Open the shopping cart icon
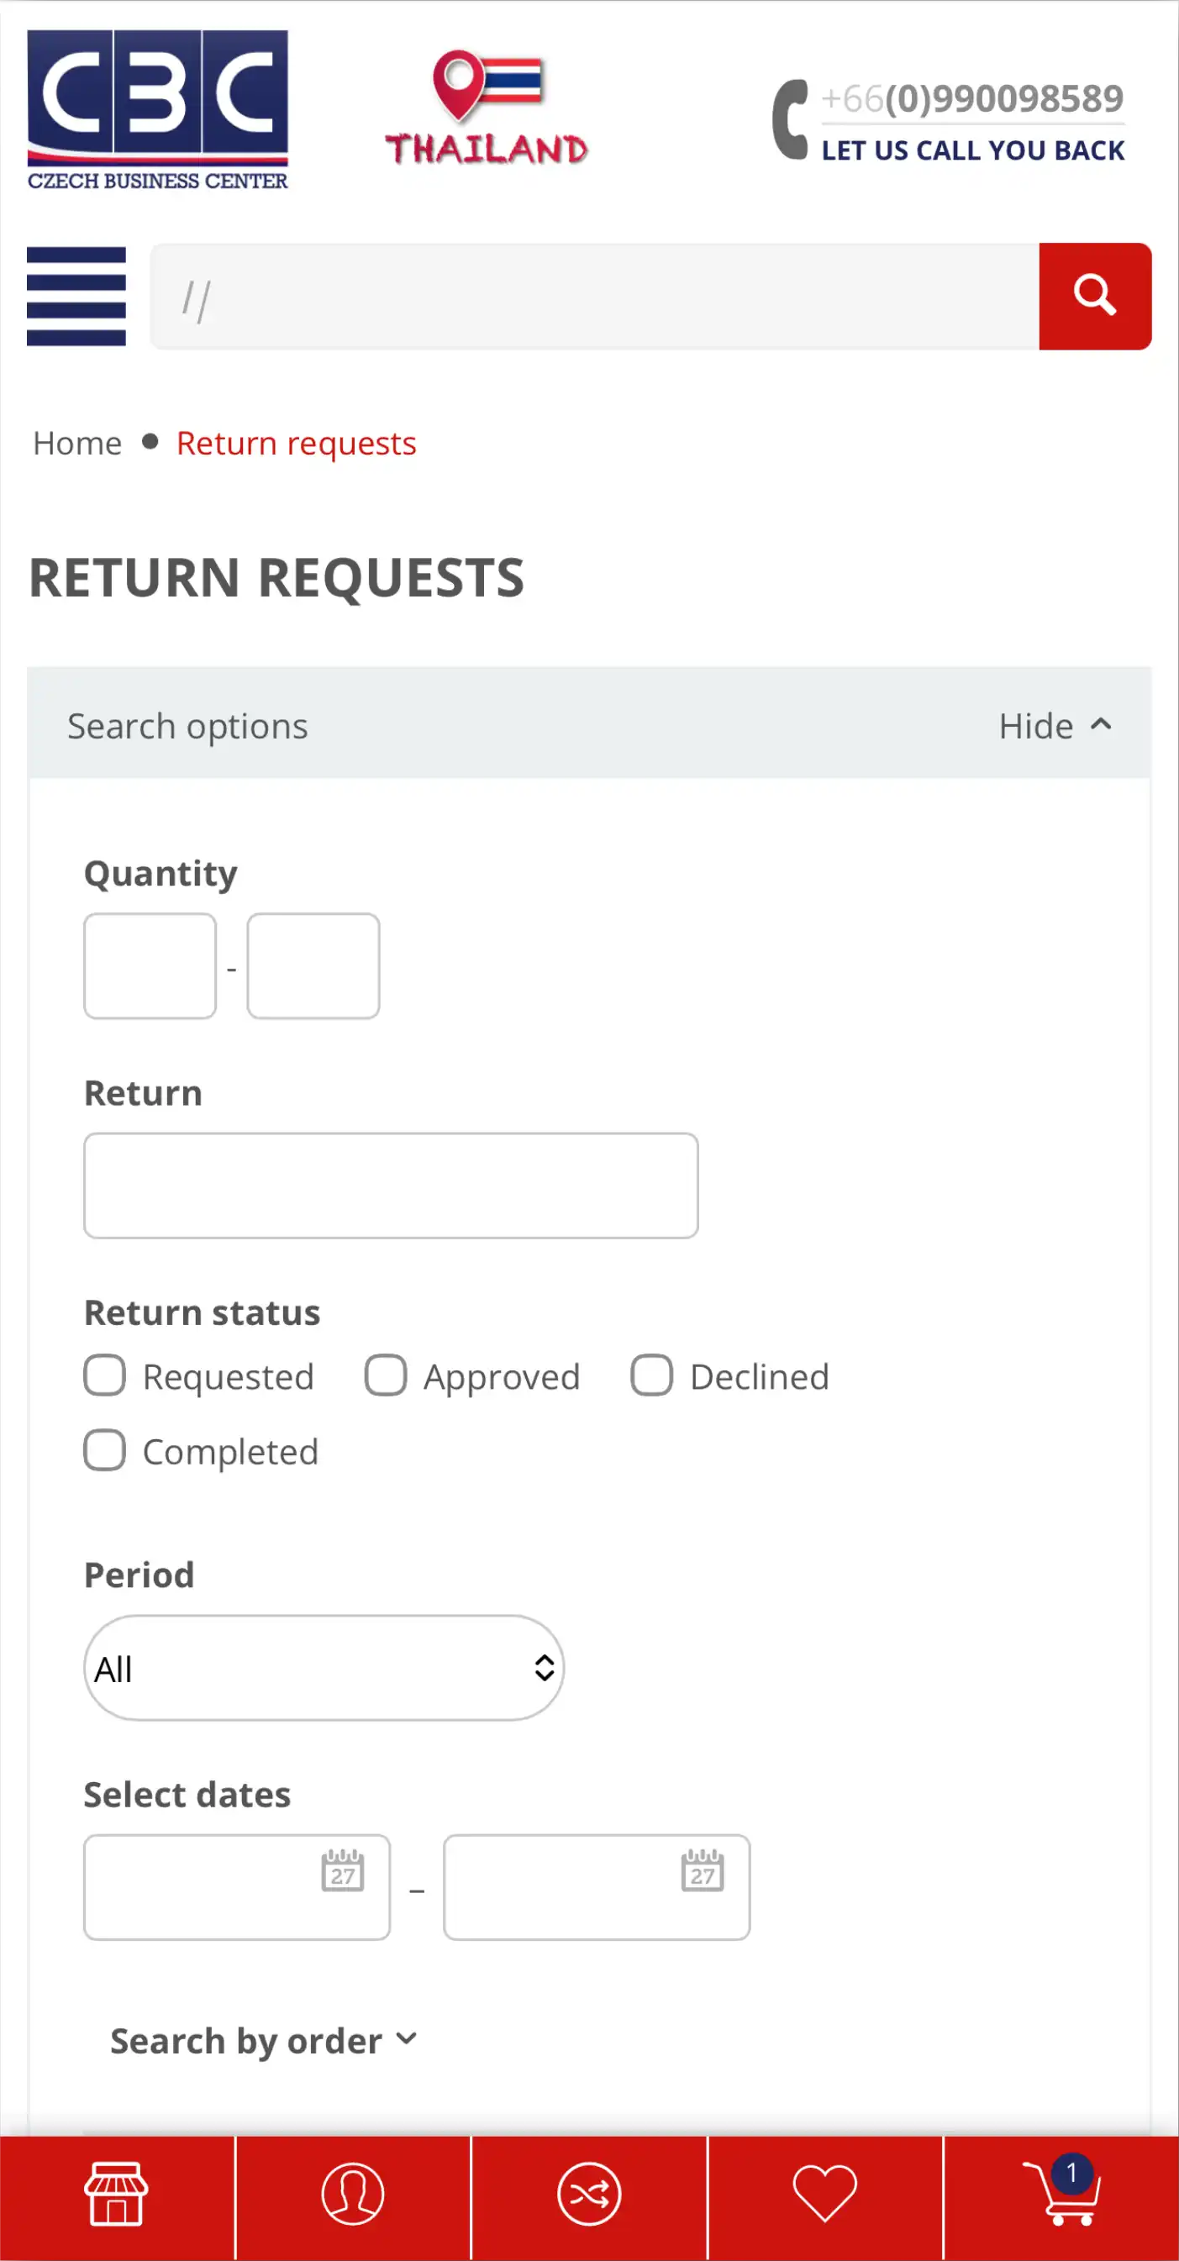Image resolution: width=1179 pixels, height=2261 pixels. coord(1061,2190)
